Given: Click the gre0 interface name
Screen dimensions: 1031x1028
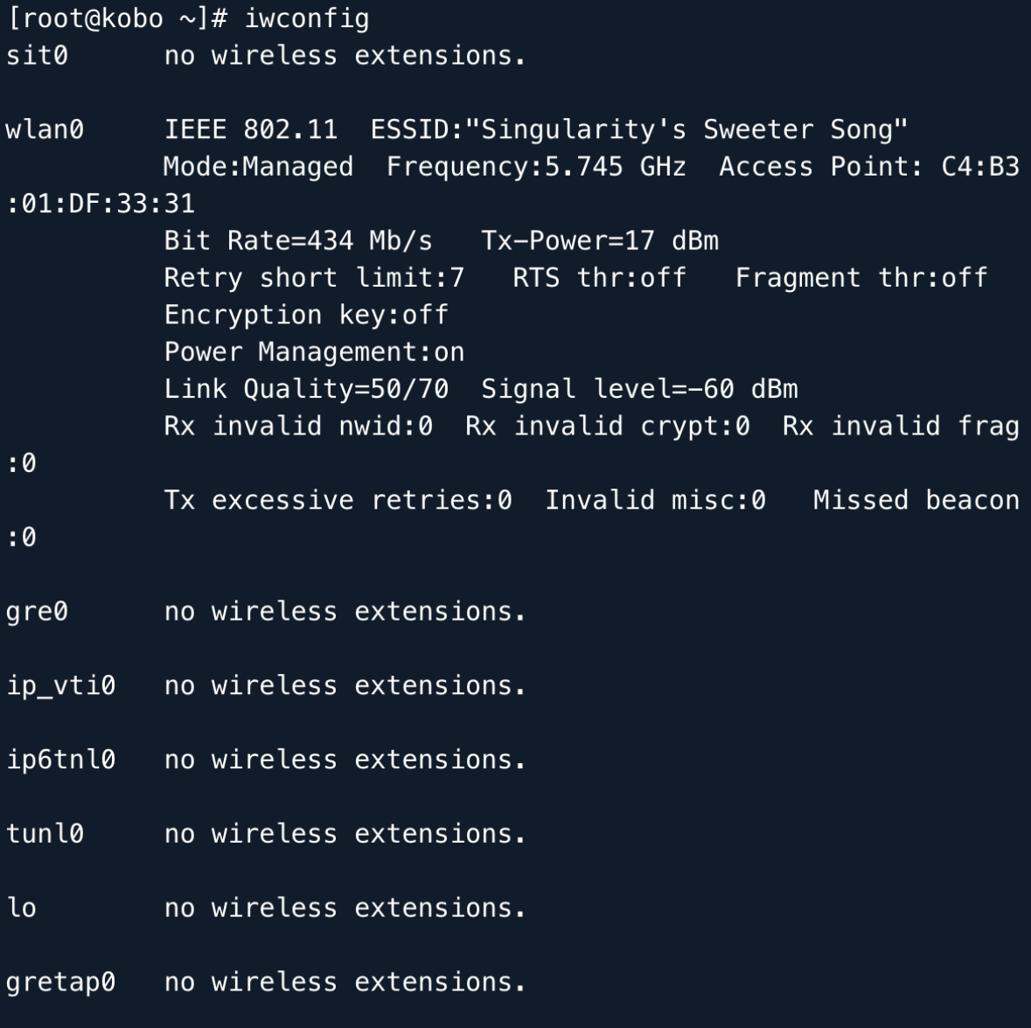Looking at the screenshot, I should (37, 612).
